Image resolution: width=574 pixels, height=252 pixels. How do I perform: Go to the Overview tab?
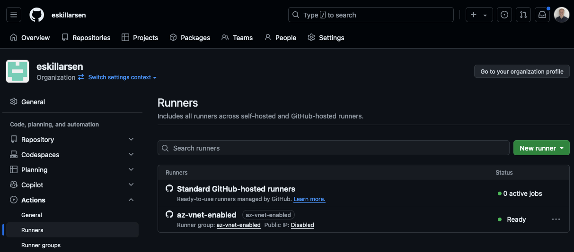click(30, 38)
